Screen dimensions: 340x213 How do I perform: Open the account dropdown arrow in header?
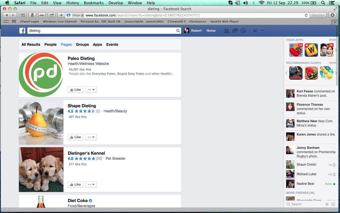click(262, 31)
